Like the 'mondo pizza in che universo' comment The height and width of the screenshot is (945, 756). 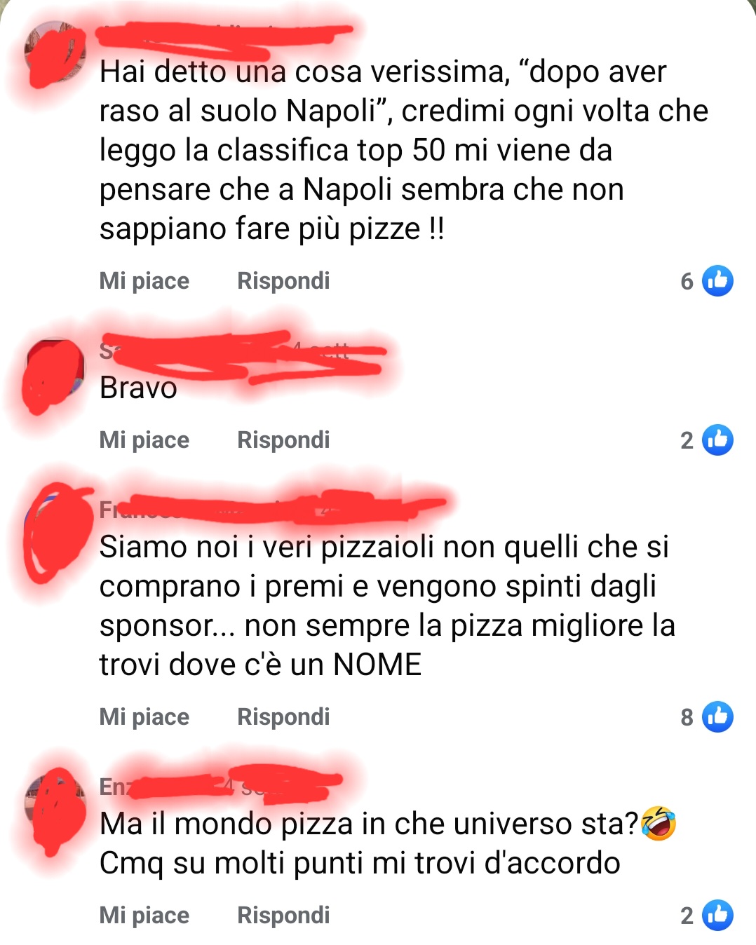[x=144, y=916]
